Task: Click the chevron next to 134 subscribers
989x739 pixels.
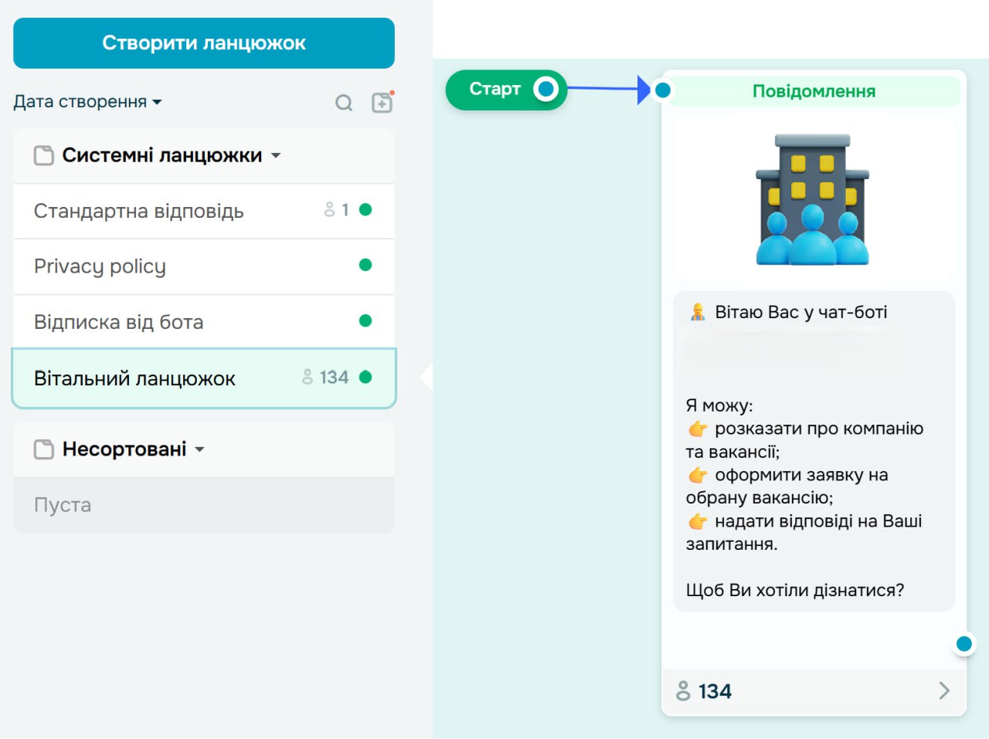Action: click(943, 691)
